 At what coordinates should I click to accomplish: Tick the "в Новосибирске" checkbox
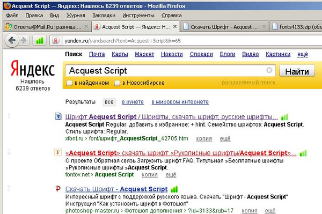(117, 83)
